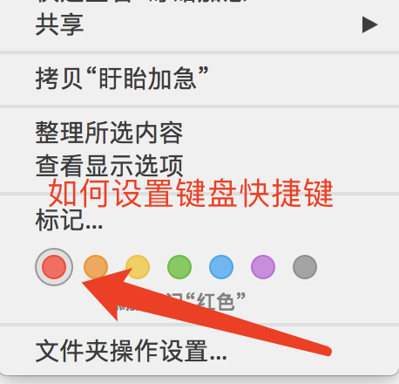Viewport: 399px width, 384px height.
Task: Open 文件夹操作设置… at the bottom
Action: [199, 352]
